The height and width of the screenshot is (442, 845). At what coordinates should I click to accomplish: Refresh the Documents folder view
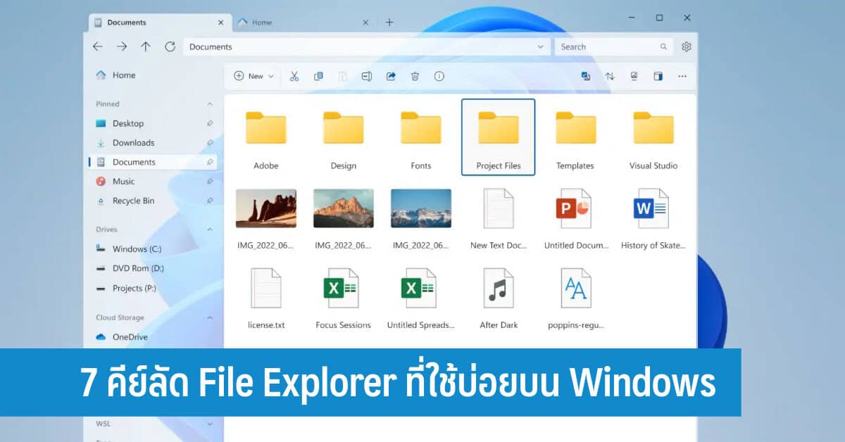[x=170, y=46]
